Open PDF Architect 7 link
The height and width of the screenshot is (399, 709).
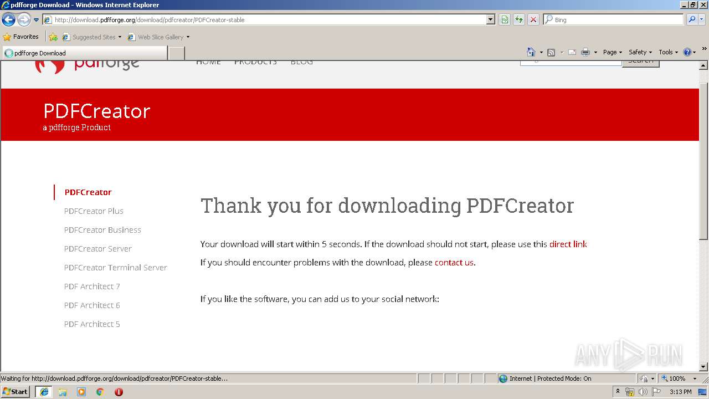tap(92, 287)
